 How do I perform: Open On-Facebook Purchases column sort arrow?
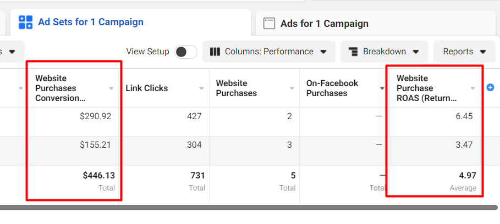382,88
